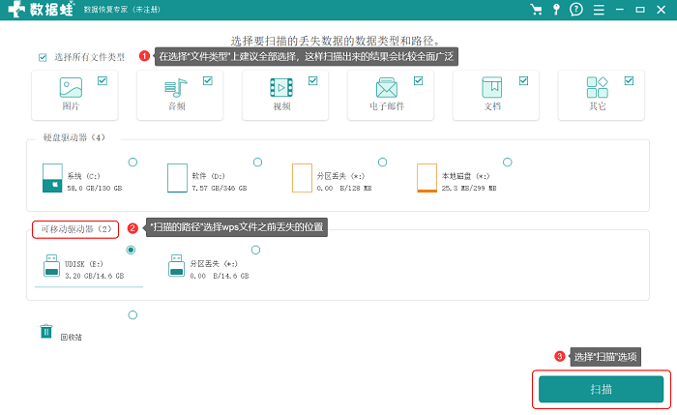Select radio for 分区丢失 128 MB
This screenshot has width=677, height=415.
(383, 163)
